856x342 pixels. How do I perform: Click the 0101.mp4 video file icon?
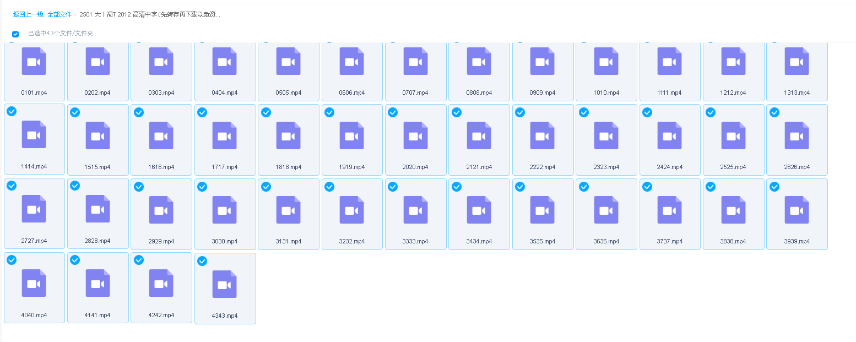tap(34, 62)
